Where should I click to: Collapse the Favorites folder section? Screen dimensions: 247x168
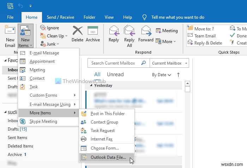(6, 60)
